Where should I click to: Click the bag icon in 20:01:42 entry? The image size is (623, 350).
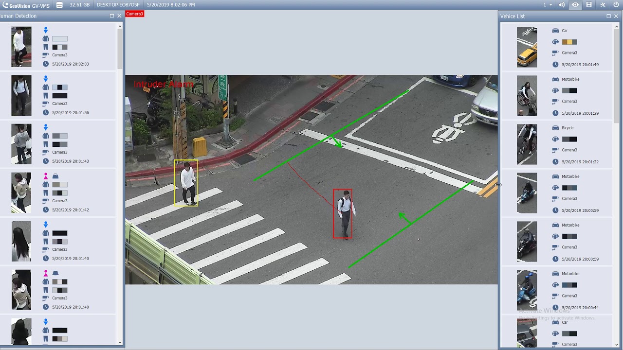pyautogui.click(x=55, y=176)
